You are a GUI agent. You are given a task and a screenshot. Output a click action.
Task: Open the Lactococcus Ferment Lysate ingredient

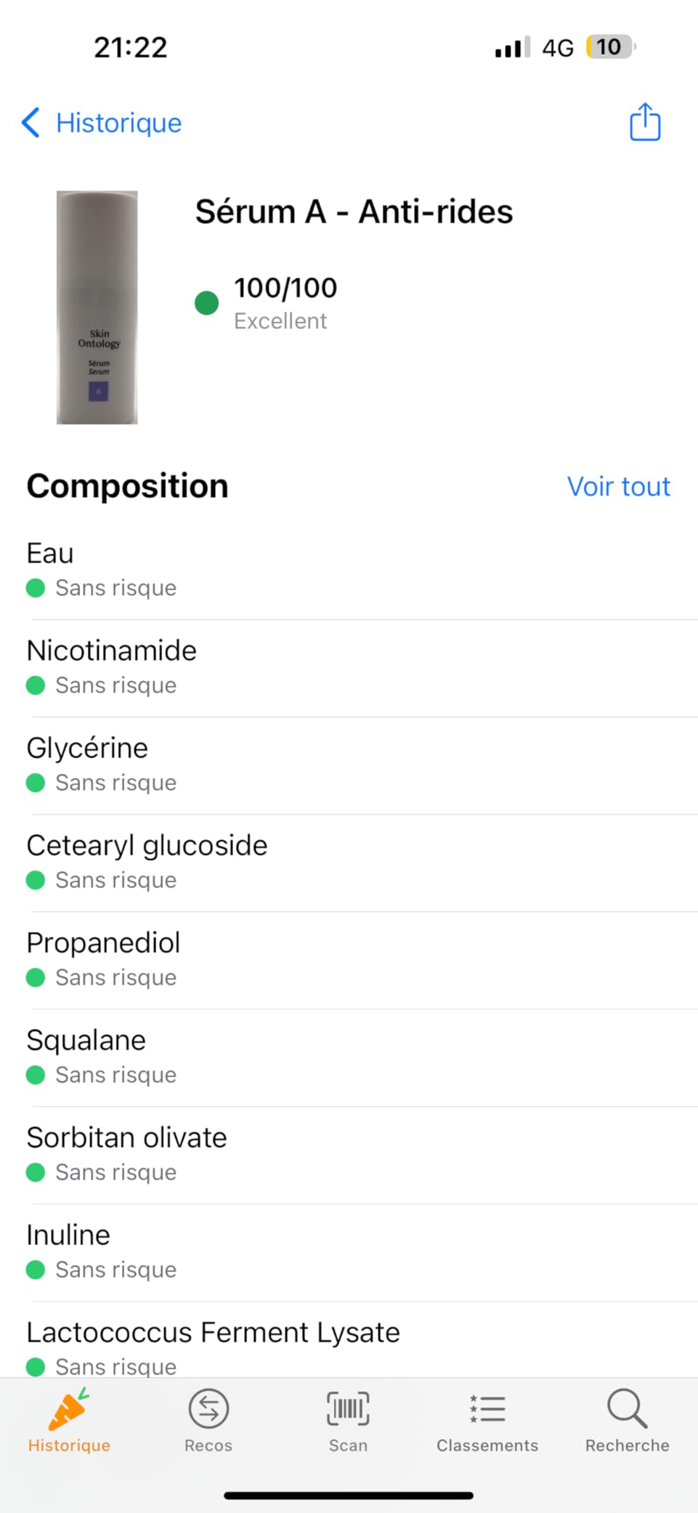point(213,1333)
